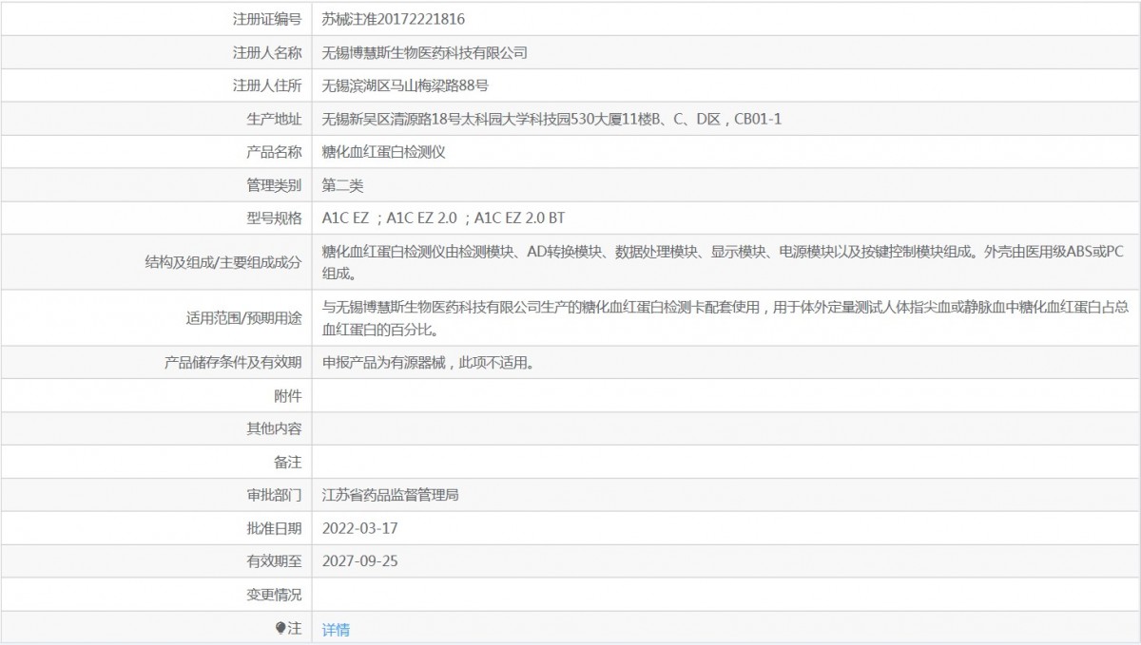Open the 详情 link
Screen dimensions: 1141x645
(336, 629)
